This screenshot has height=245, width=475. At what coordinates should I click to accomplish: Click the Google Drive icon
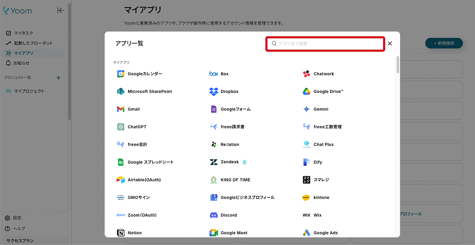(x=306, y=91)
